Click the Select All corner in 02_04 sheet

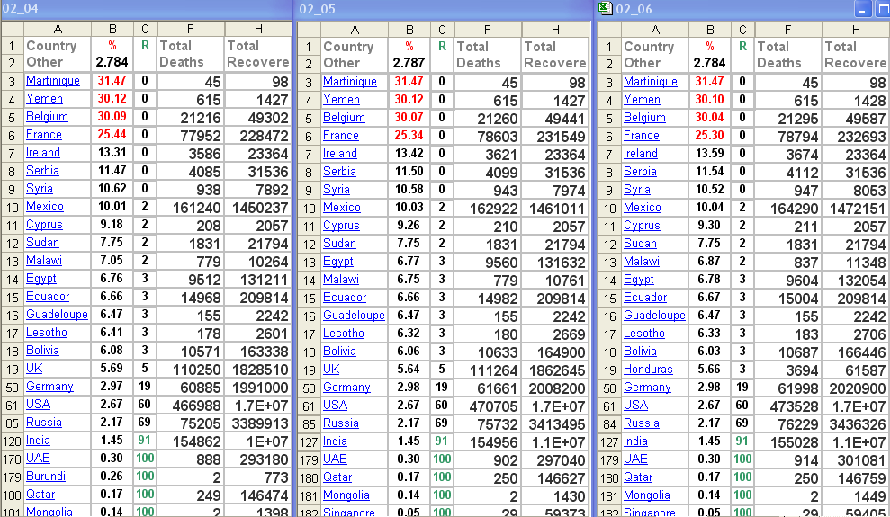point(11,29)
